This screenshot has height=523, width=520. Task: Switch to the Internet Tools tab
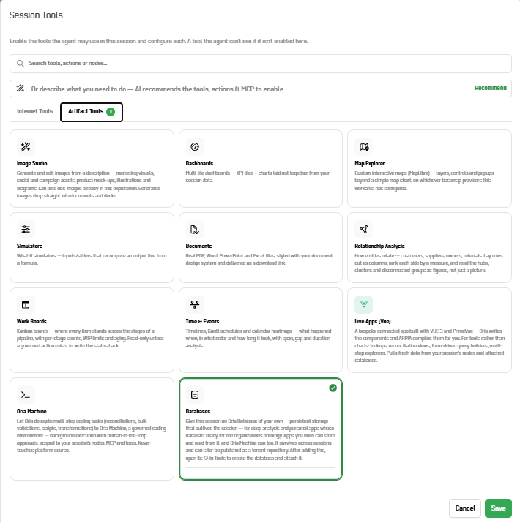point(34,111)
